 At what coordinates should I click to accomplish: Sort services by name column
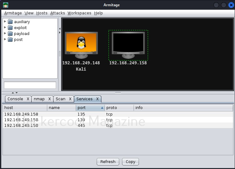61,108
